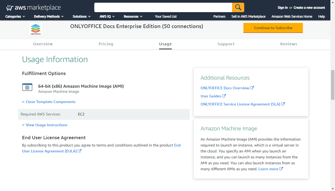Click external link icon beside User Guides

coord(224,96)
